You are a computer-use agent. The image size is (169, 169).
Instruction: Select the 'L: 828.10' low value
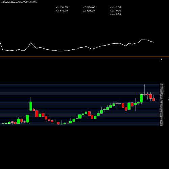(89, 11)
